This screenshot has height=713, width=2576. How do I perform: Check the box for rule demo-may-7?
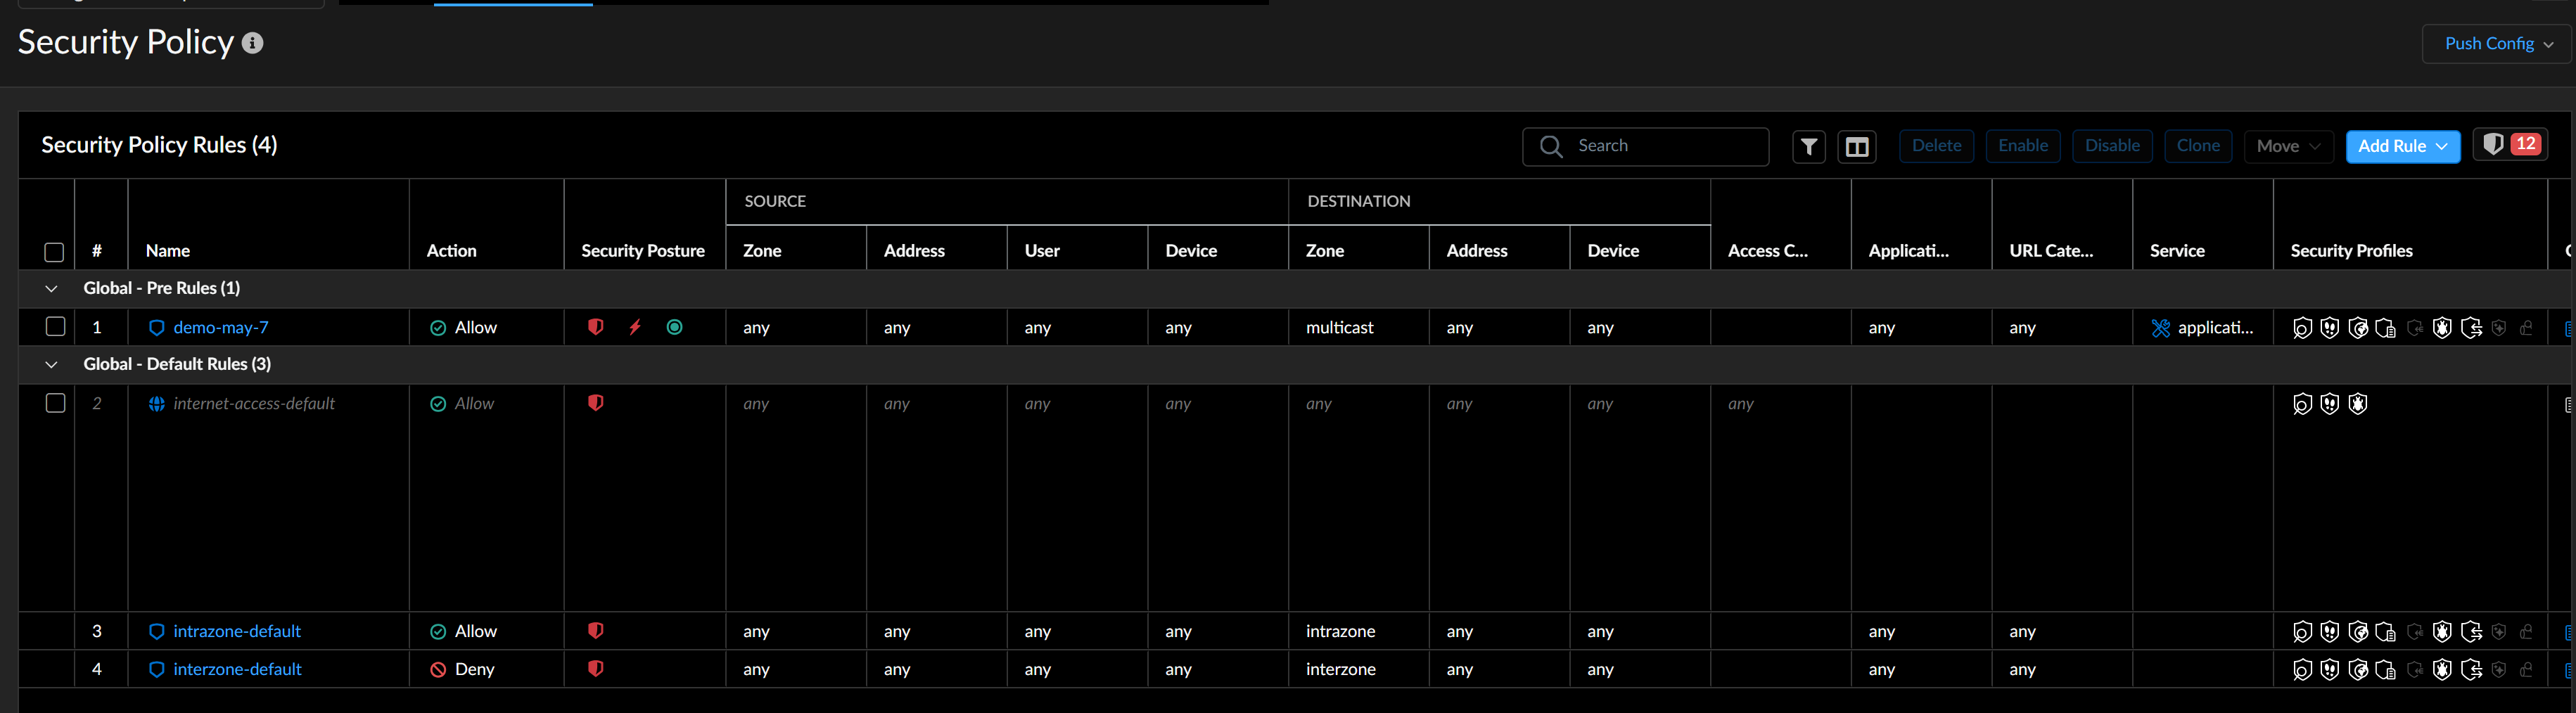click(x=56, y=327)
